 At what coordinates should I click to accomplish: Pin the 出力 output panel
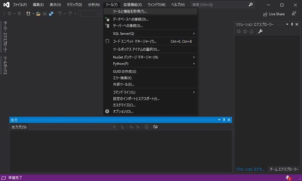coord(224,120)
